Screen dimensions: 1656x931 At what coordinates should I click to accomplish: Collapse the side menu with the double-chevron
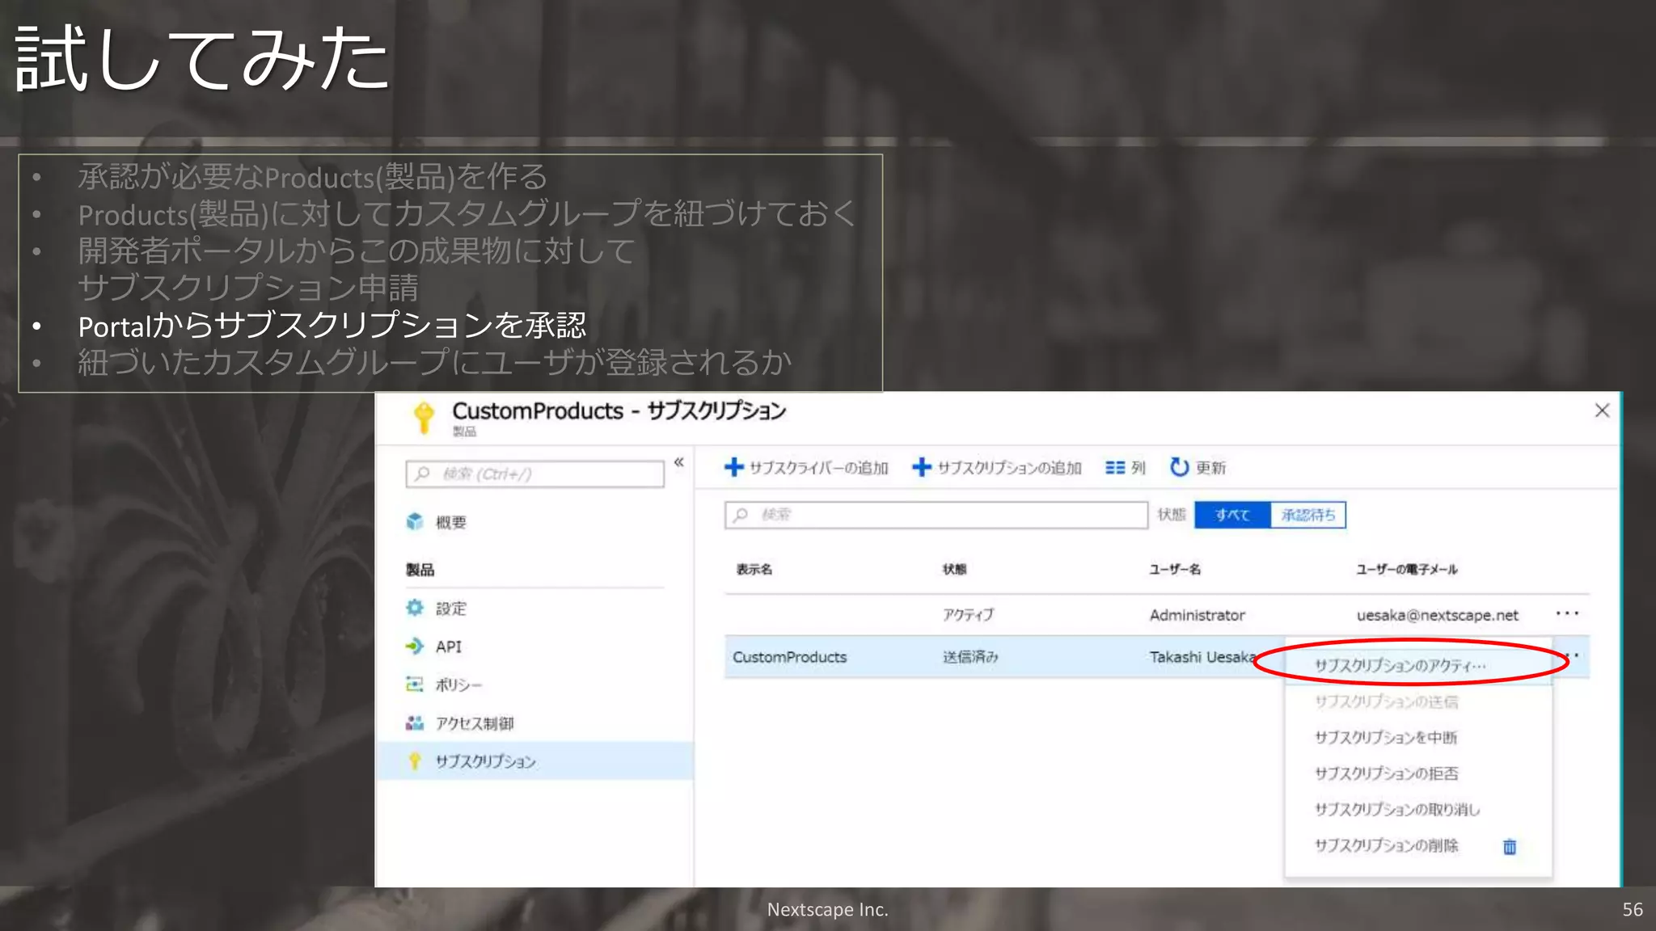(679, 462)
